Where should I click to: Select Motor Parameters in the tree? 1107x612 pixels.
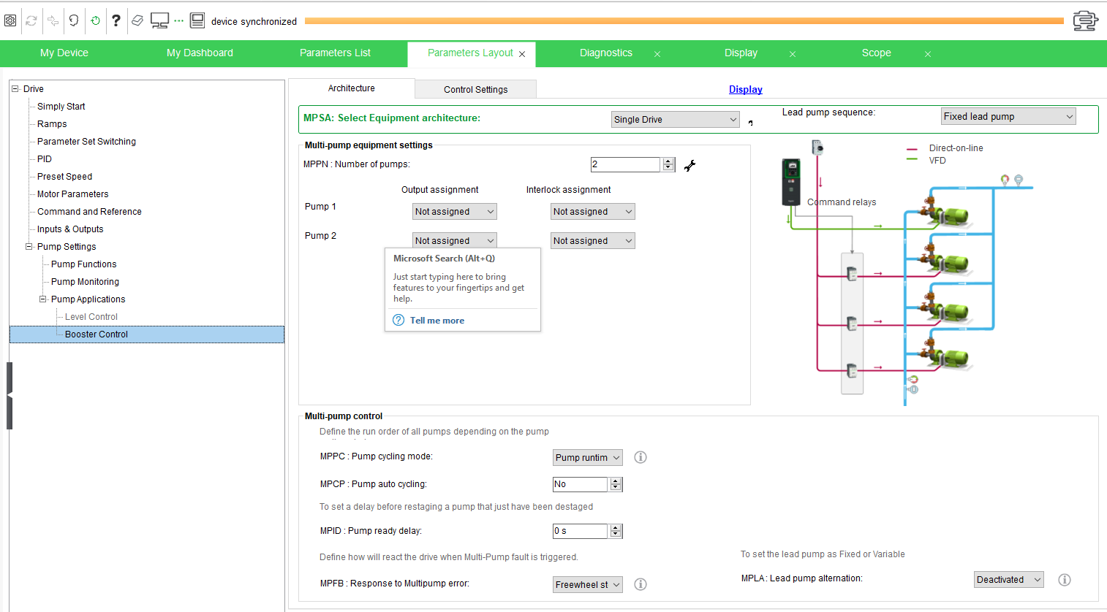(x=72, y=194)
